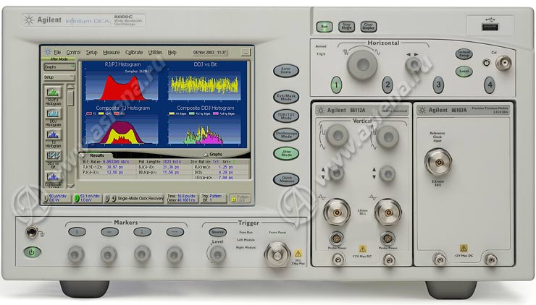Click the Horizontal position knob under arrows

click(x=414, y=65)
